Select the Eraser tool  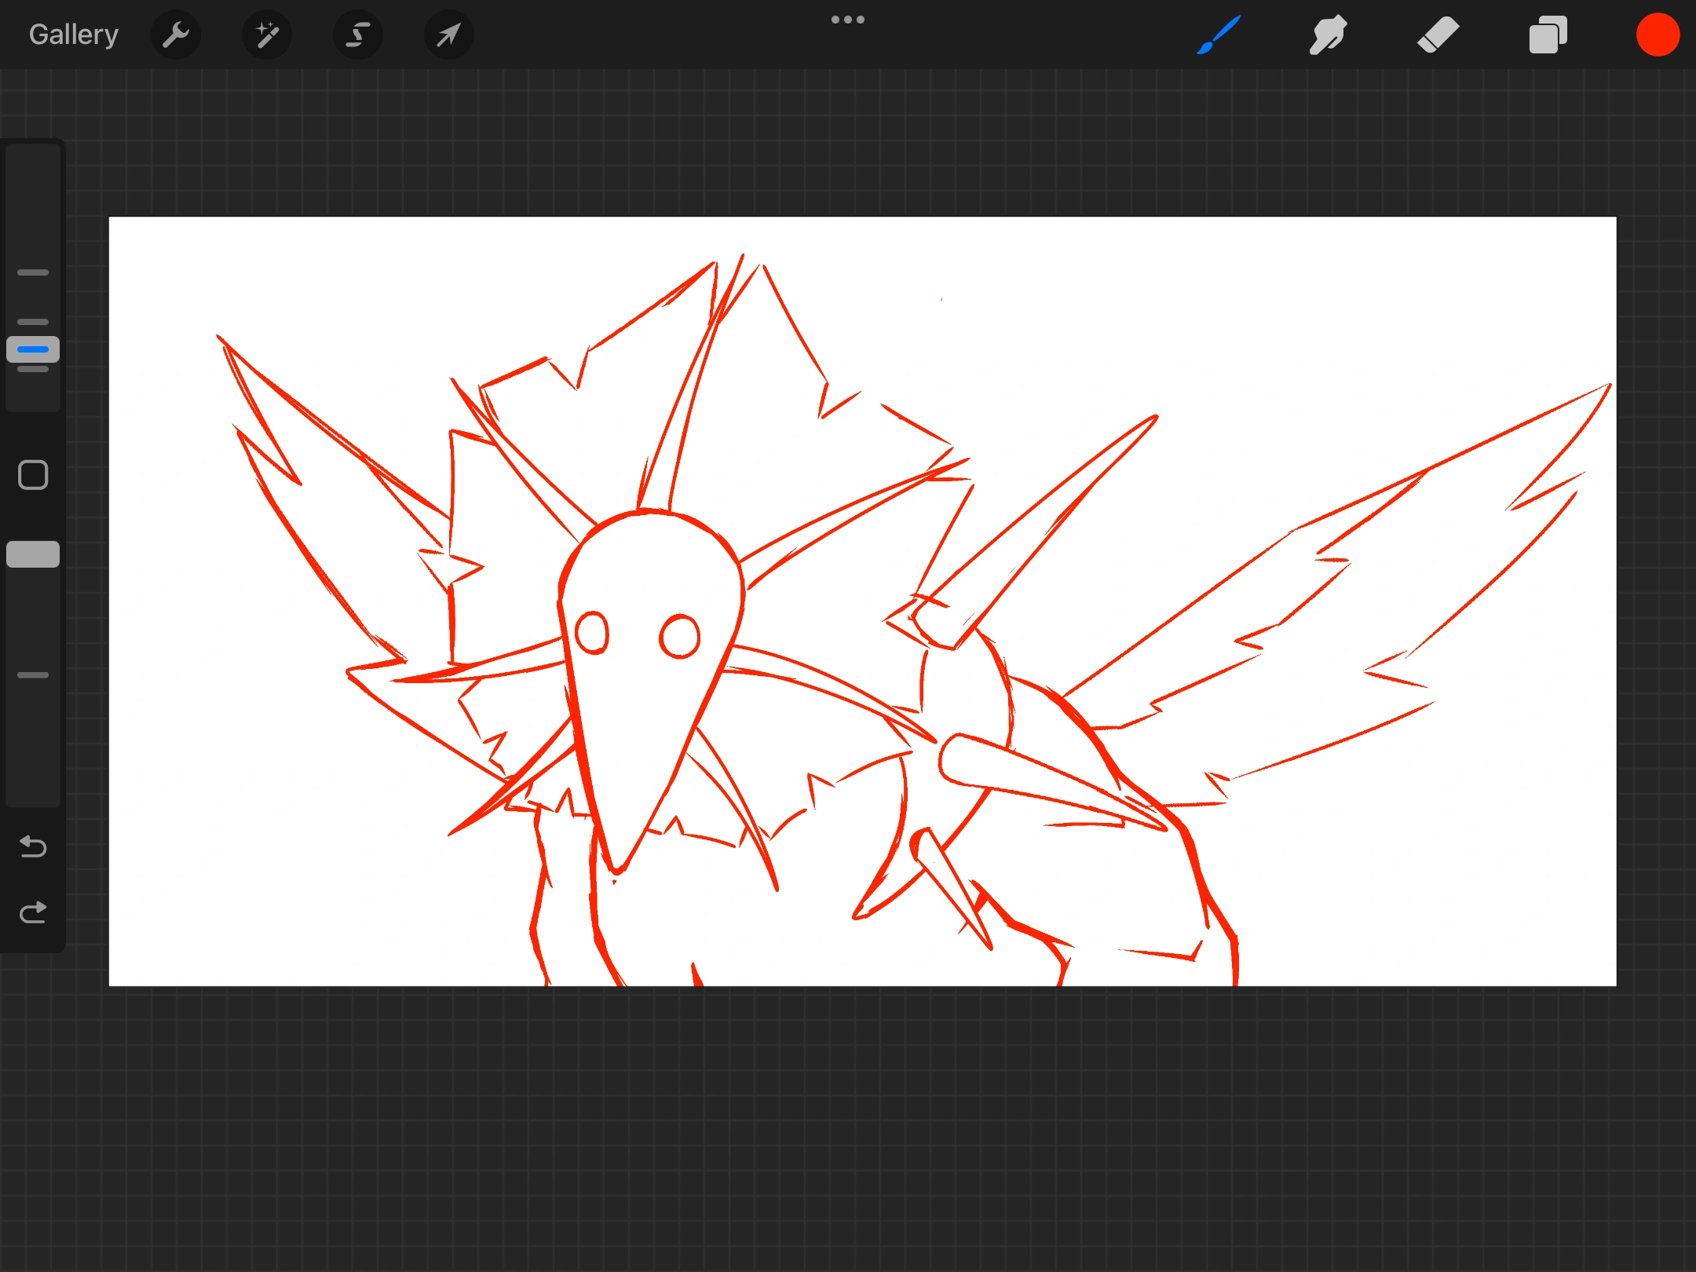pos(1438,34)
